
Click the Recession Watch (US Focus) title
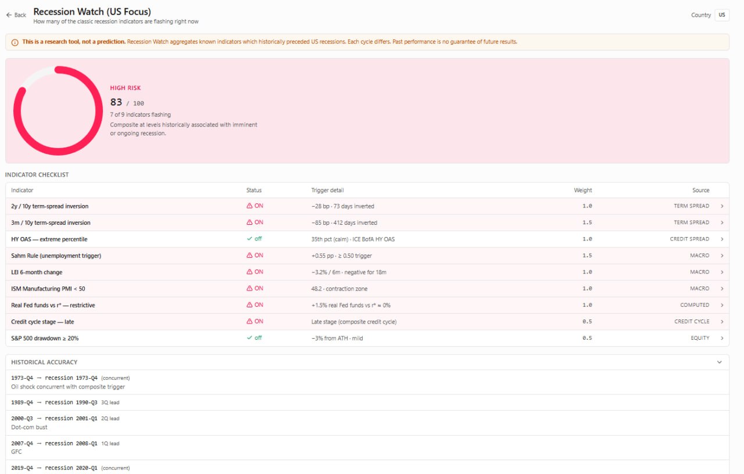tap(92, 12)
